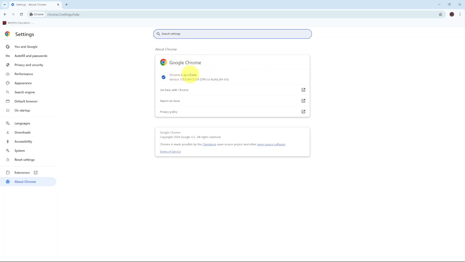The image size is (465, 262).
Task: Click Copyright 2024 Google LLC text
Action: (190, 137)
